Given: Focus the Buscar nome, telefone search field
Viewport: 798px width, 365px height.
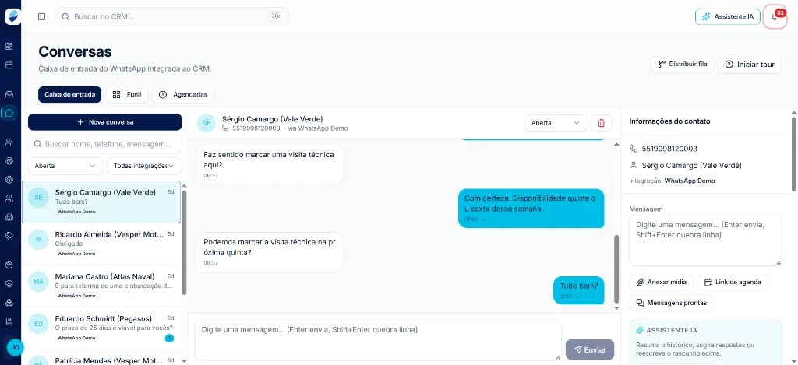Looking at the screenshot, I should point(105,145).
